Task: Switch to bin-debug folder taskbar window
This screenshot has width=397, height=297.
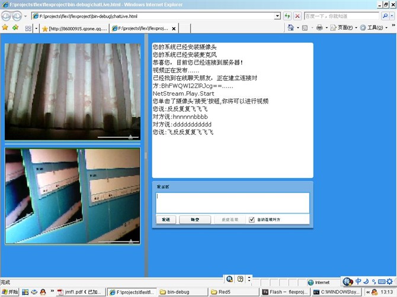Action: point(183,292)
